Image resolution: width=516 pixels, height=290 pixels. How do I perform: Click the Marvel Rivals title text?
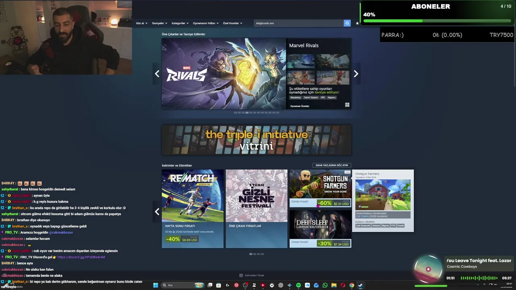(304, 46)
